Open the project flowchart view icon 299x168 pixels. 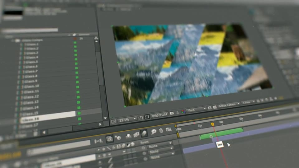click(x=96, y=38)
